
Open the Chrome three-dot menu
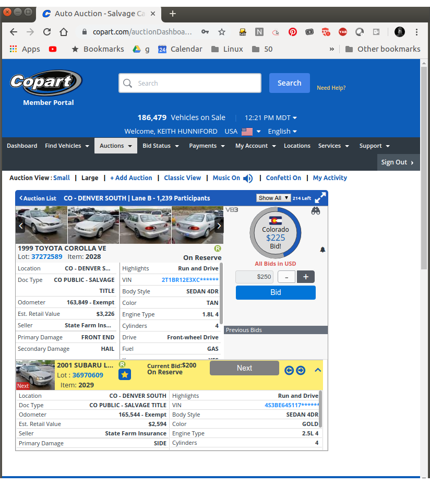(x=417, y=32)
